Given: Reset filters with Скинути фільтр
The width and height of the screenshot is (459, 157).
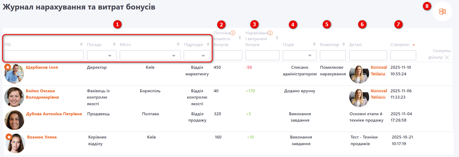Looking at the screenshot, I should click(x=439, y=54).
